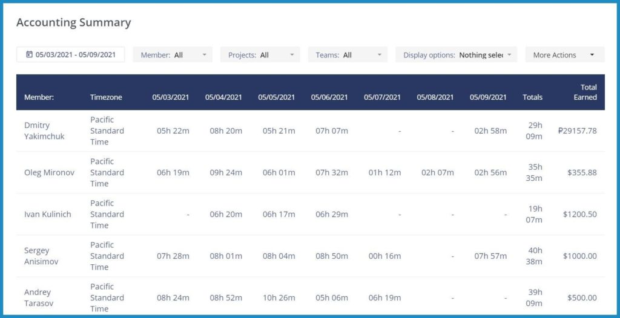
Task: Expand the Member: All dropdown
Action: coord(173,55)
